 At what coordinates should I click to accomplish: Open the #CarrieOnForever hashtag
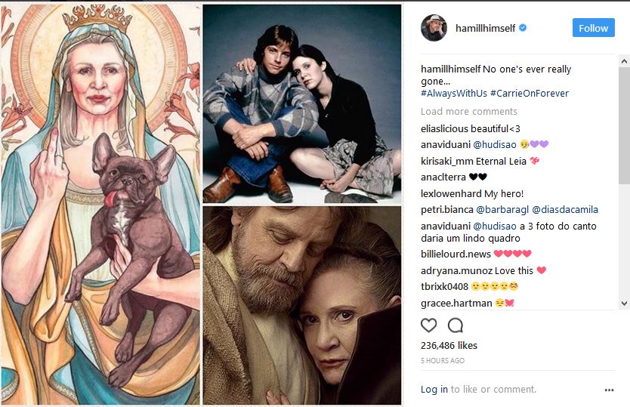coord(529,94)
